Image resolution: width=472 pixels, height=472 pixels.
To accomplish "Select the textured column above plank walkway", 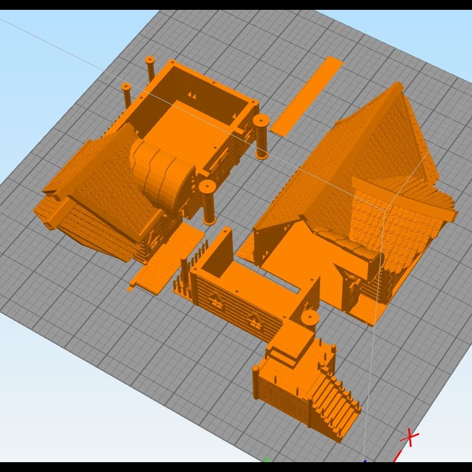I will [x=208, y=202].
